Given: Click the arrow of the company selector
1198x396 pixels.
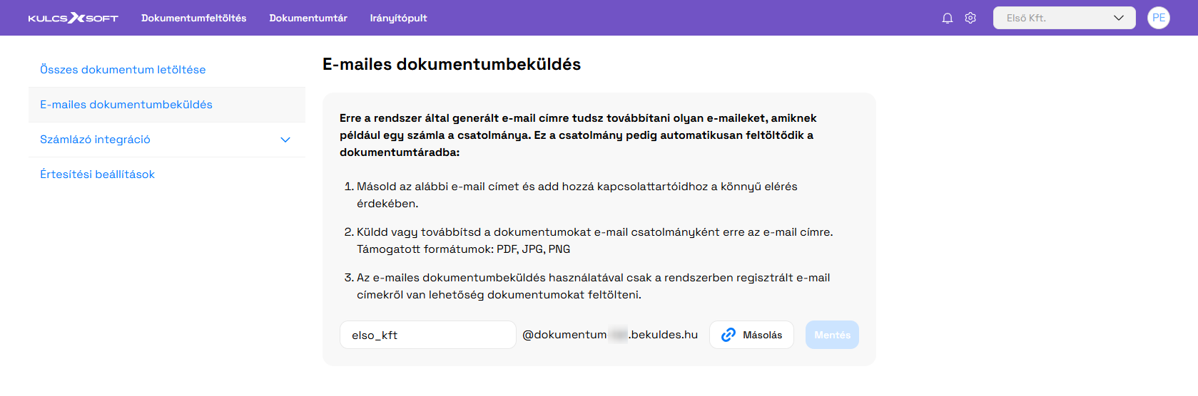Looking at the screenshot, I should coord(1118,18).
